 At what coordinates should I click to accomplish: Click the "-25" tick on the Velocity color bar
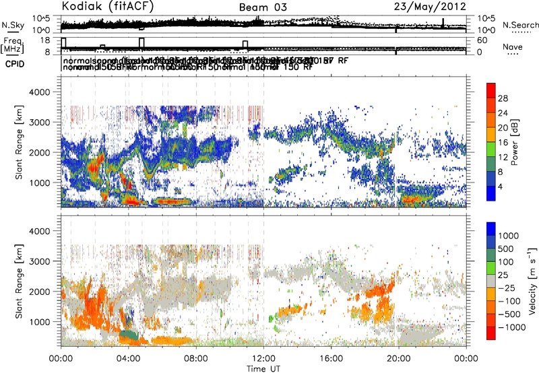point(507,287)
